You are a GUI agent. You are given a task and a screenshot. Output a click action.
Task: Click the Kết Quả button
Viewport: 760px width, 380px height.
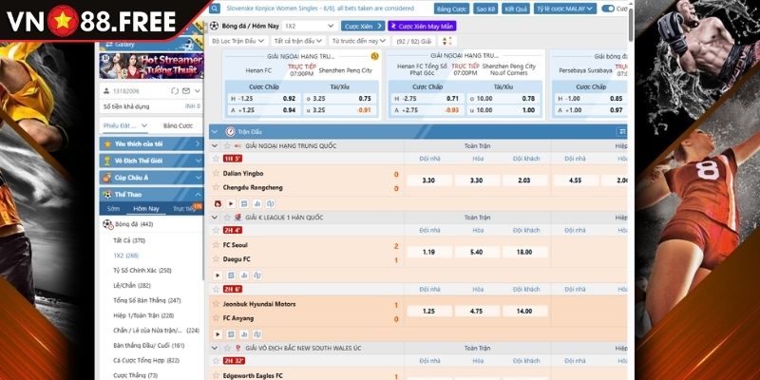tap(515, 8)
